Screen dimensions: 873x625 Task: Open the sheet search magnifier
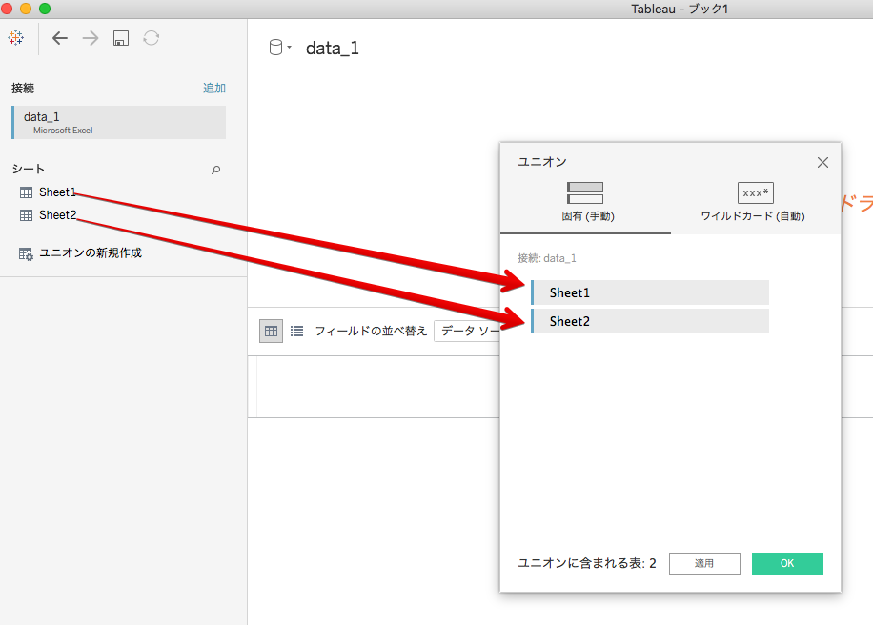pos(216,169)
